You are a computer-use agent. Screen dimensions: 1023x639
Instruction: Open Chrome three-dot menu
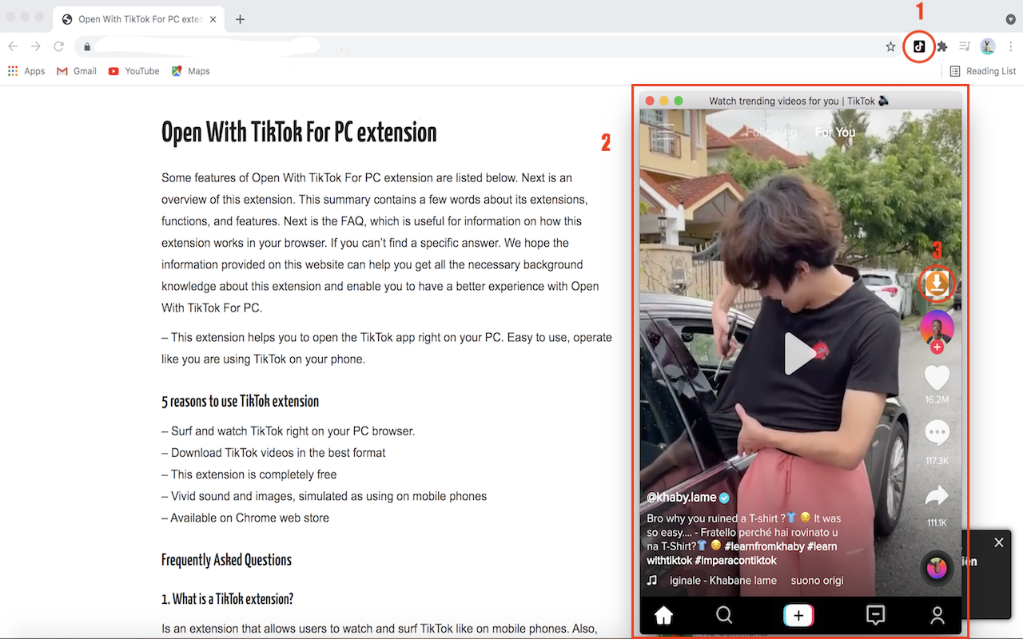click(x=1011, y=47)
